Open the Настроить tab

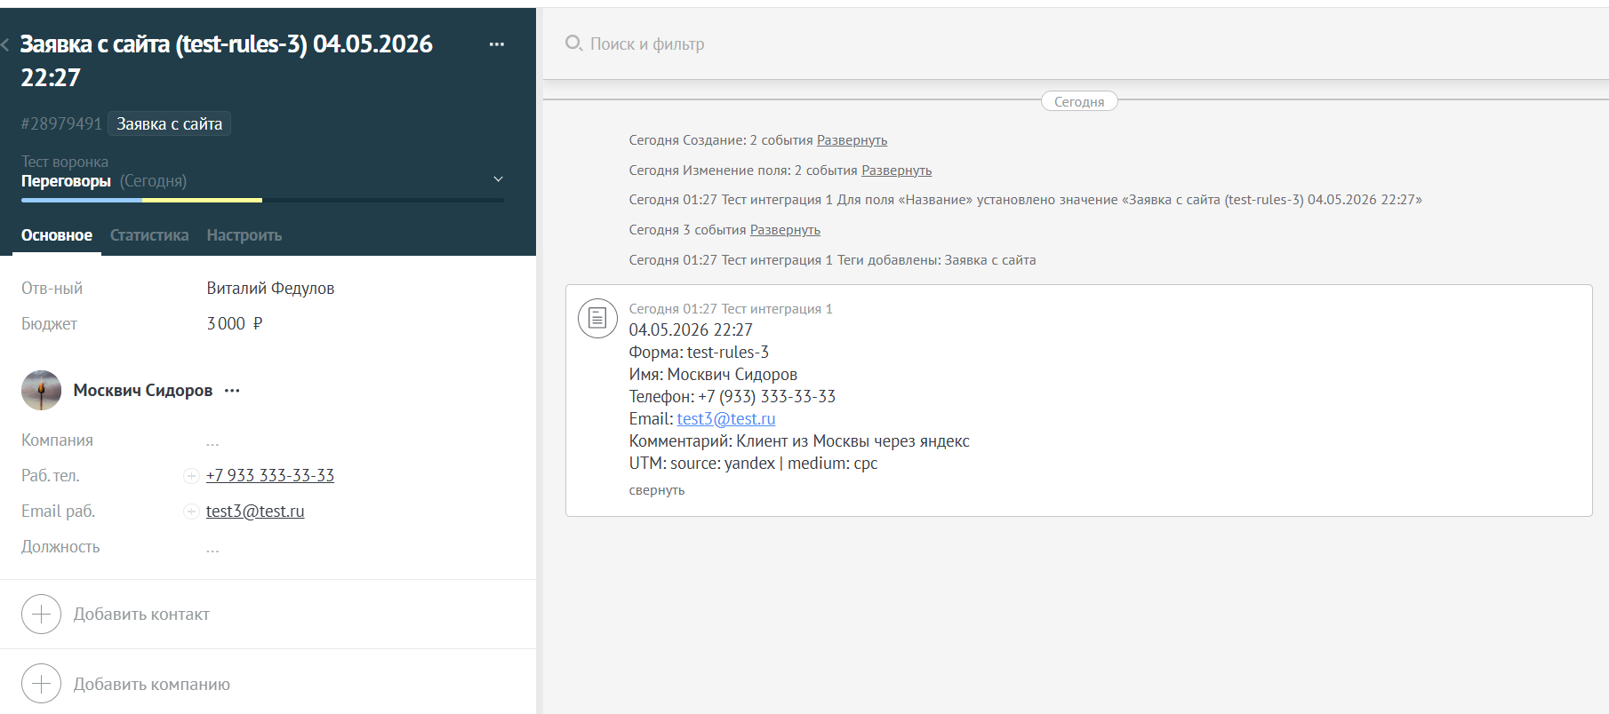click(x=244, y=235)
